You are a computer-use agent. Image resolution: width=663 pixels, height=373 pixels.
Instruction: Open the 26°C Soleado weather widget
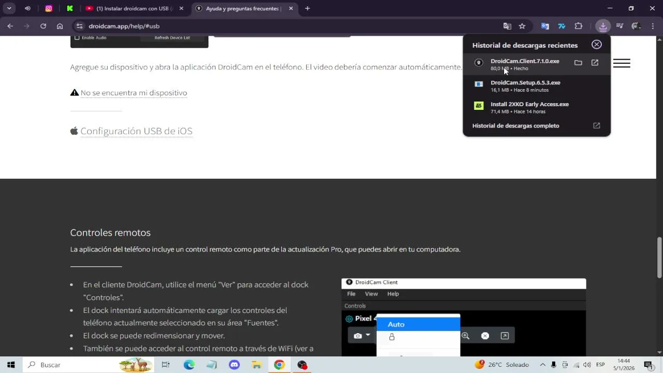tap(502, 365)
